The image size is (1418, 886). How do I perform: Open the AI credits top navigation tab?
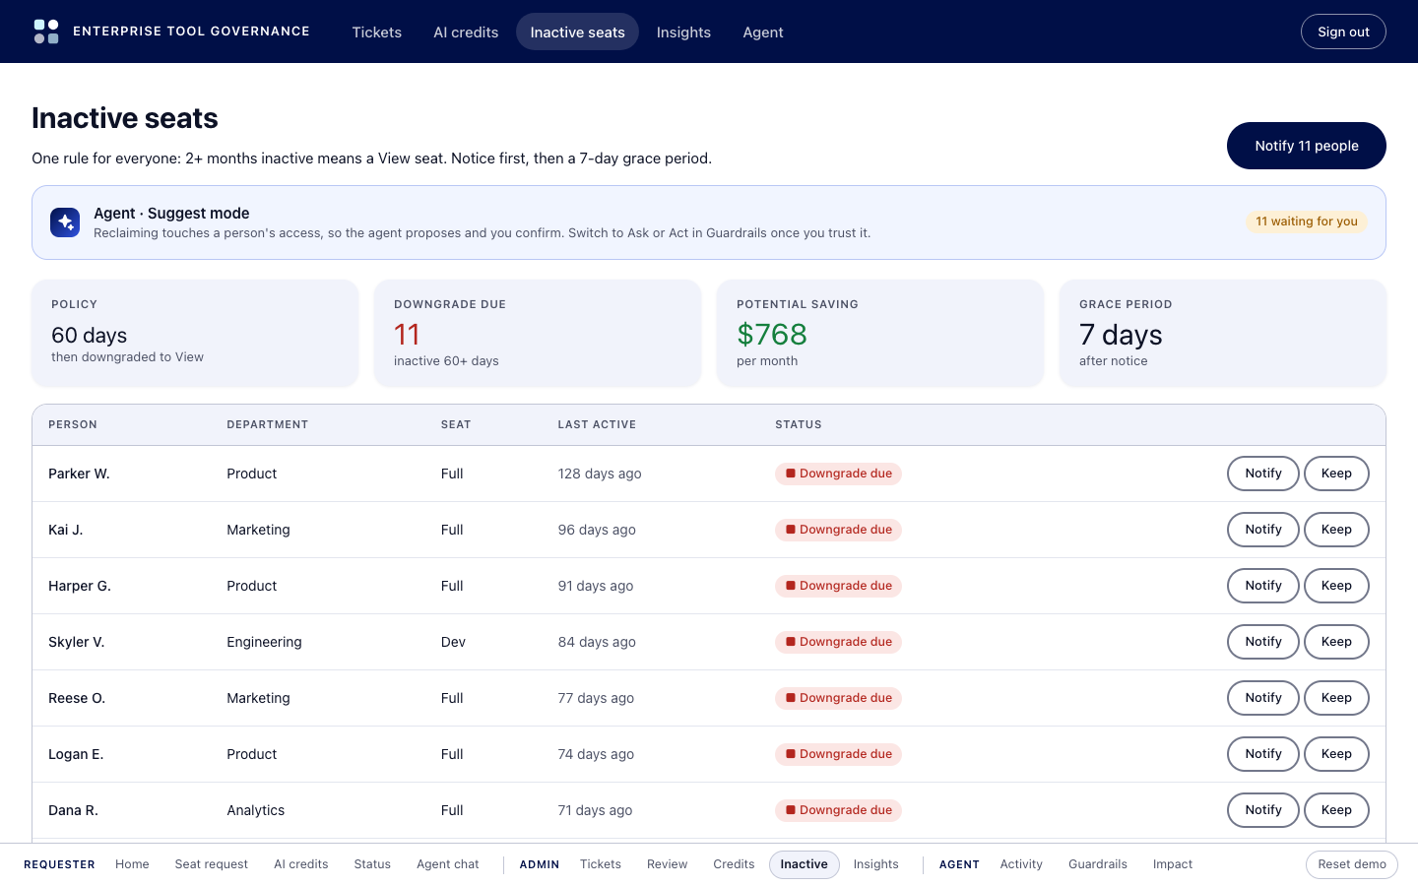click(x=466, y=32)
